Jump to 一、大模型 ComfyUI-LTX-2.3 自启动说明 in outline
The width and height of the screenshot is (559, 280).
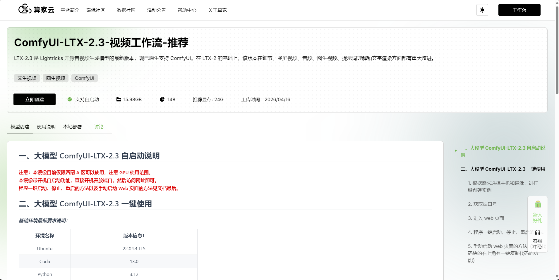pyautogui.click(x=503, y=151)
